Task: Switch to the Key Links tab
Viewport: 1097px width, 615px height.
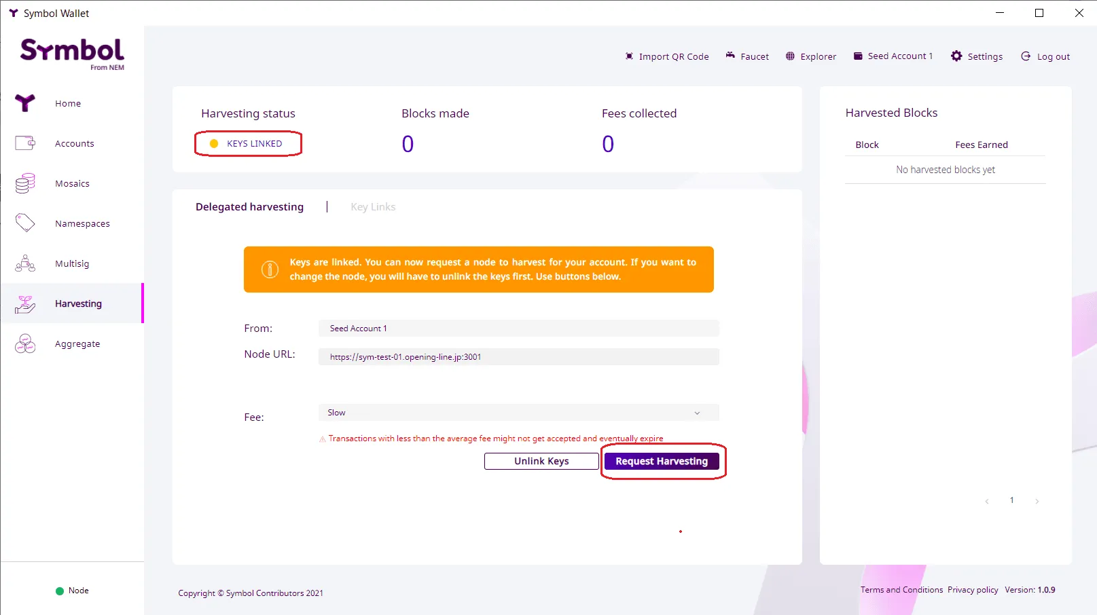Action: tap(373, 207)
